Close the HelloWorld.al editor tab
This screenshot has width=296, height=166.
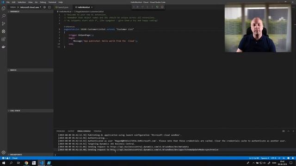point(92,7)
